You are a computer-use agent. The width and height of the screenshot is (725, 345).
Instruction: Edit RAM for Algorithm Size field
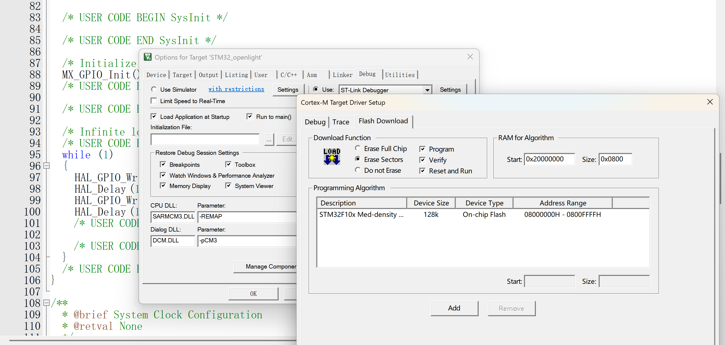click(x=615, y=159)
